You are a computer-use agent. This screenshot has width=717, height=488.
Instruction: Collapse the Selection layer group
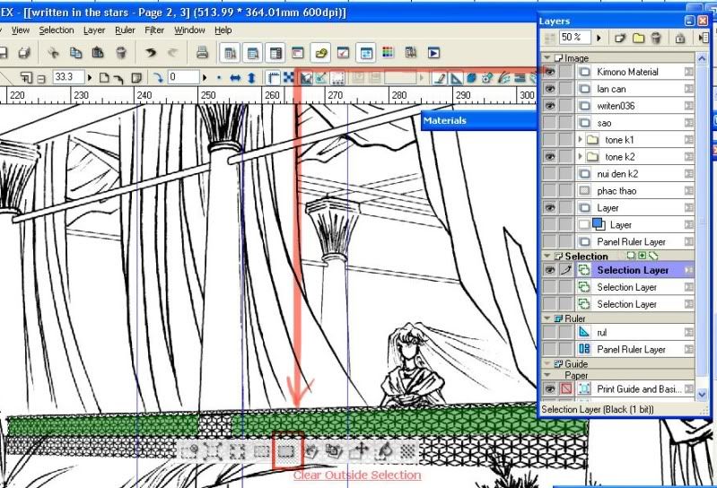click(547, 256)
